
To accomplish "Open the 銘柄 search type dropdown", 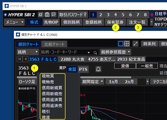I will [x=28, y=52].
